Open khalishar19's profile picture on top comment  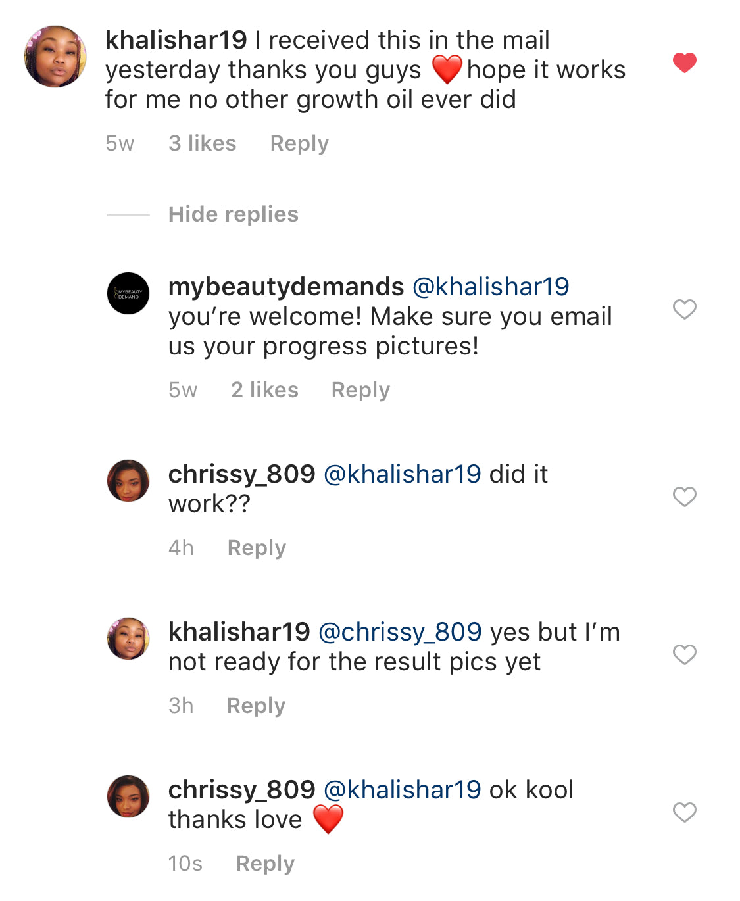tap(56, 57)
